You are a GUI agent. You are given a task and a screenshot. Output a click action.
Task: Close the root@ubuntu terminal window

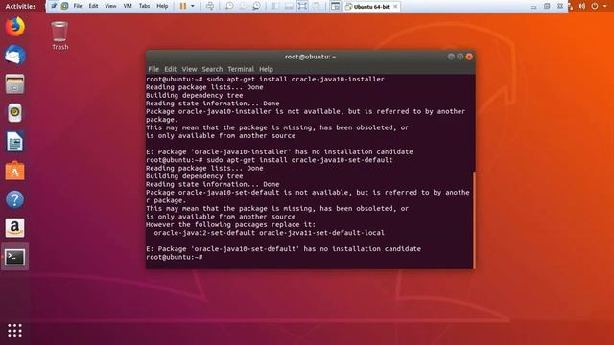(469, 57)
